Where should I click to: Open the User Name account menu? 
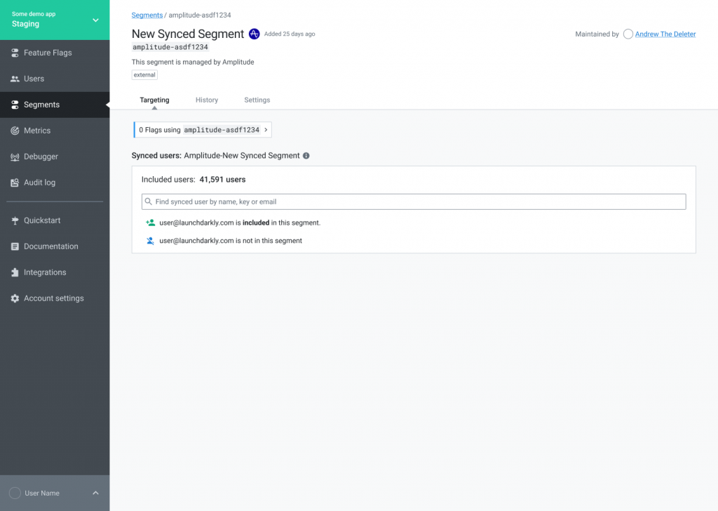pyautogui.click(x=55, y=493)
